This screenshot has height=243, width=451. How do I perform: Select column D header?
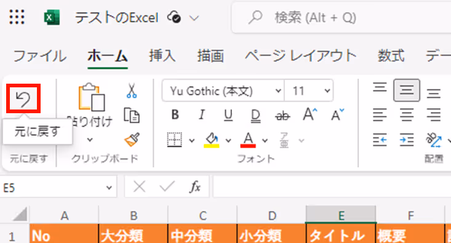[272, 215]
